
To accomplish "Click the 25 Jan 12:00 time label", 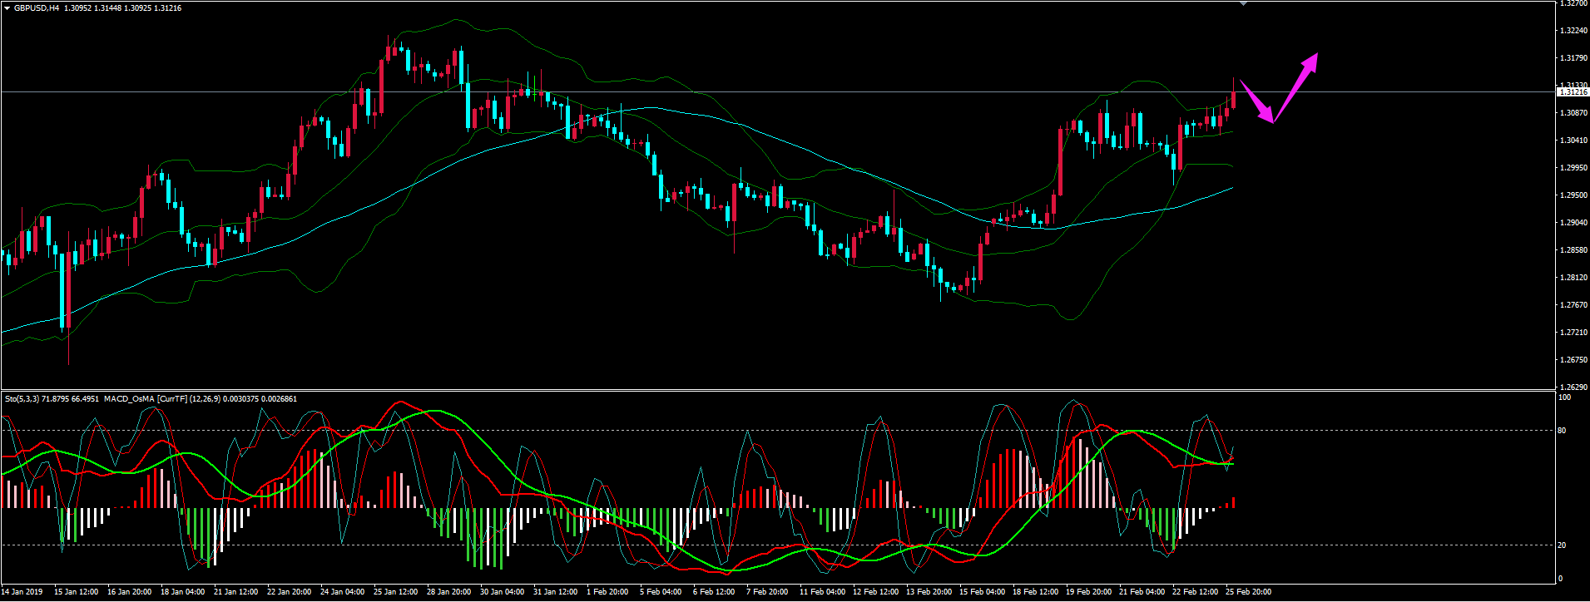I will tap(396, 592).
